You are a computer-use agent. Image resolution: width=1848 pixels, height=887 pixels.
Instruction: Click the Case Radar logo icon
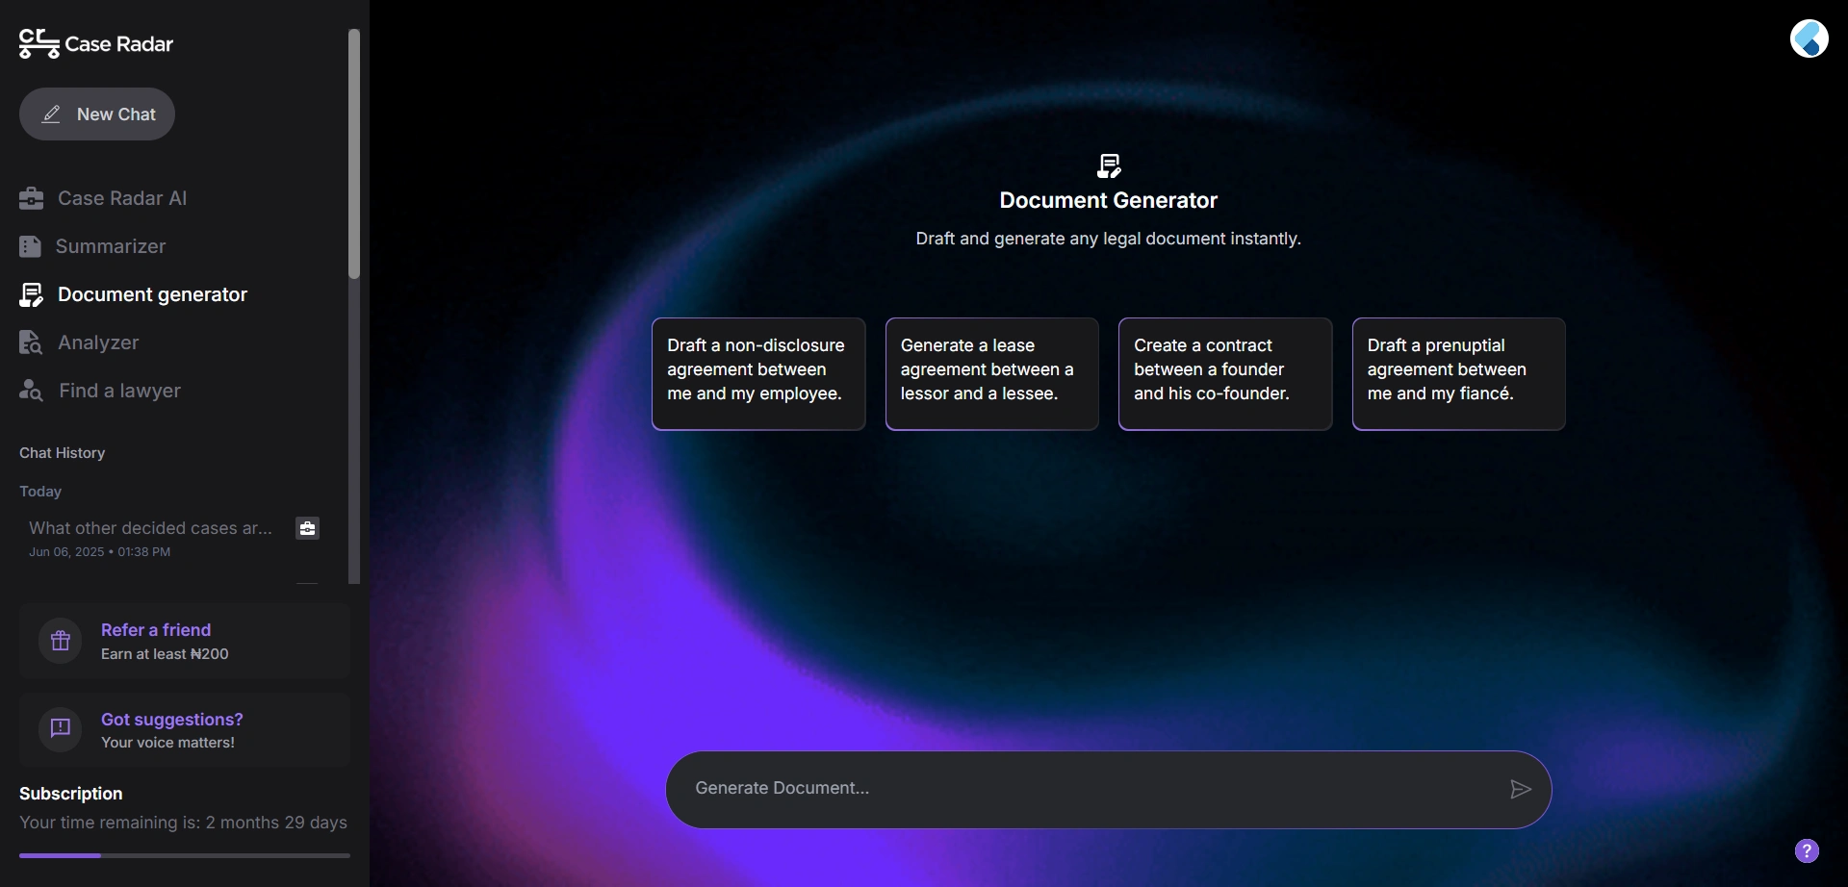[x=38, y=43]
